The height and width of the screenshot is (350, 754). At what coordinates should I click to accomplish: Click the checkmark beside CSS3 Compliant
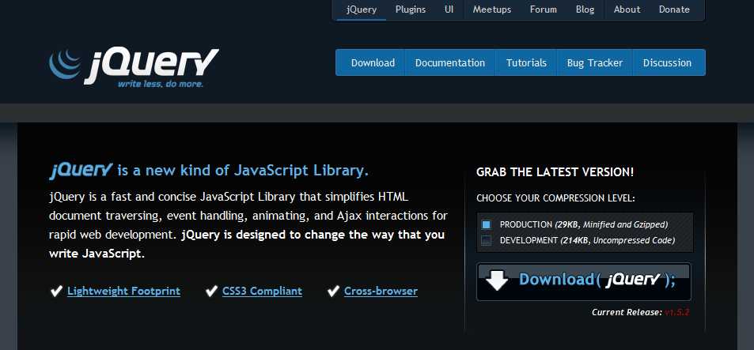pyautogui.click(x=211, y=291)
